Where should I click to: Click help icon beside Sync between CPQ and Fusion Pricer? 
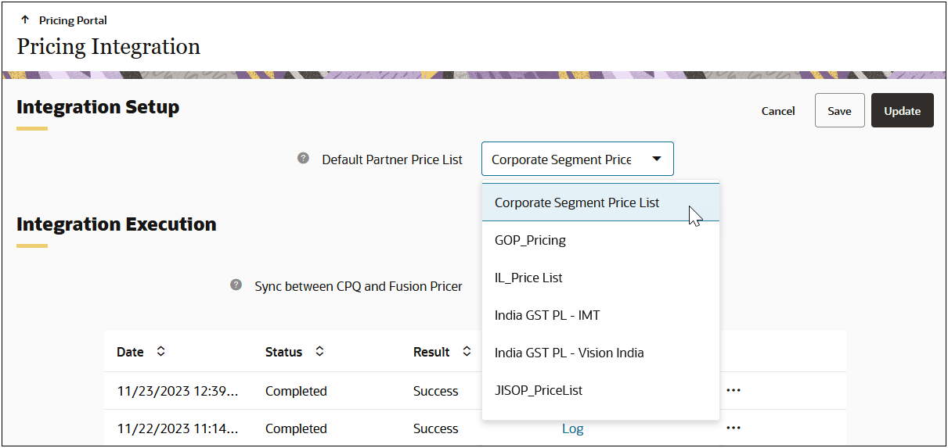pos(236,285)
